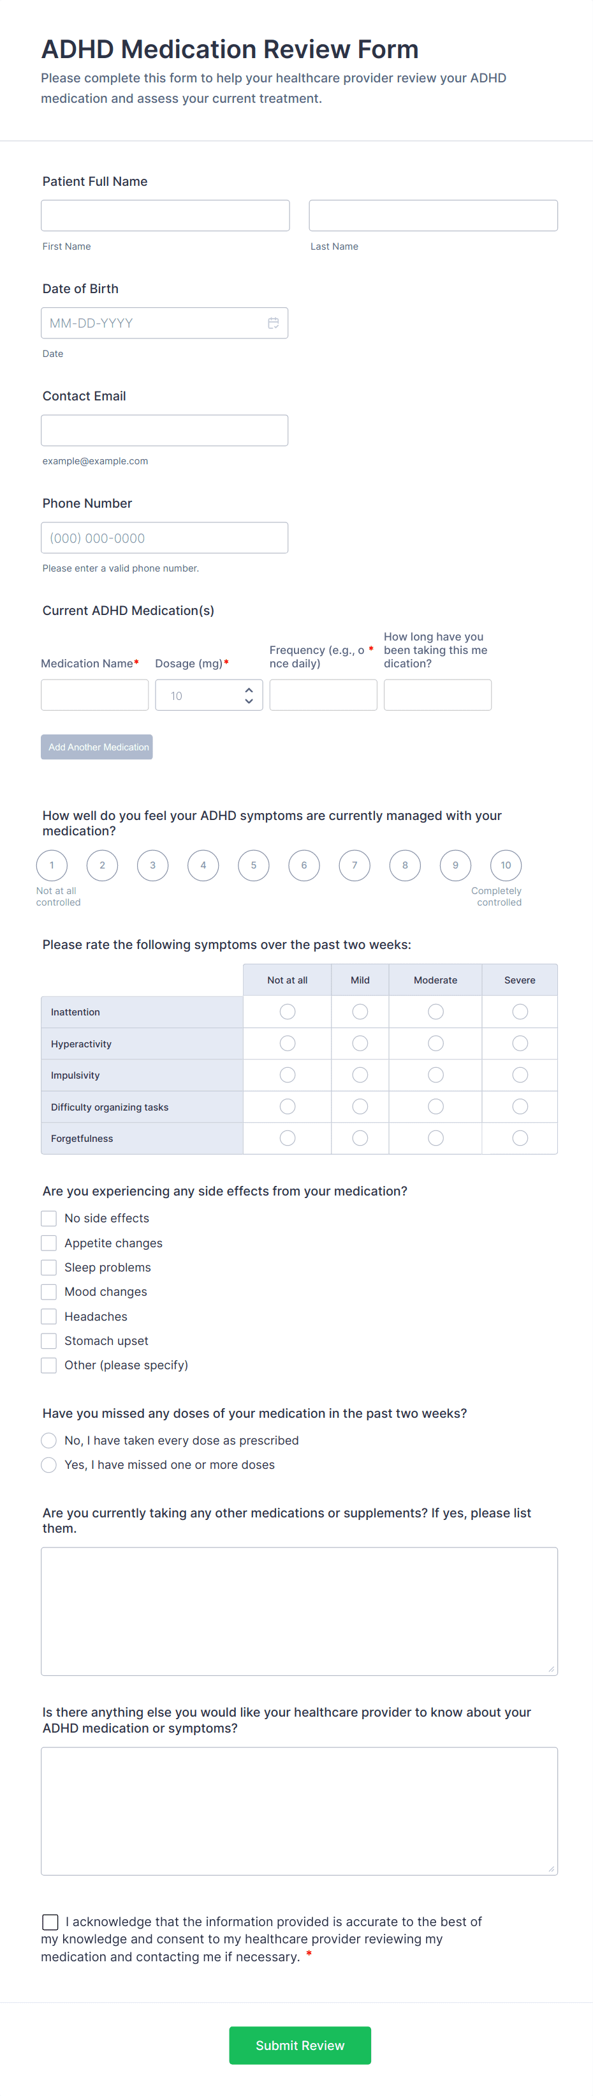The width and height of the screenshot is (593, 2096).
Task: Tick the Sleep problems checkbox
Action: tap(48, 1267)
